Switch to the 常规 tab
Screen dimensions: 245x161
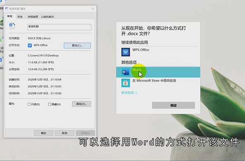coord(10,17)
